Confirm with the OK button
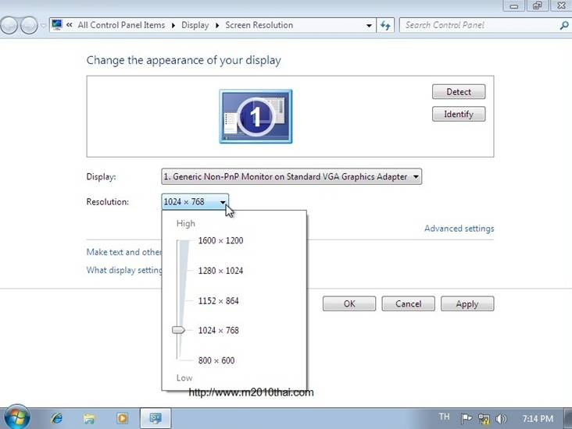572x429 pixels. 349,303
